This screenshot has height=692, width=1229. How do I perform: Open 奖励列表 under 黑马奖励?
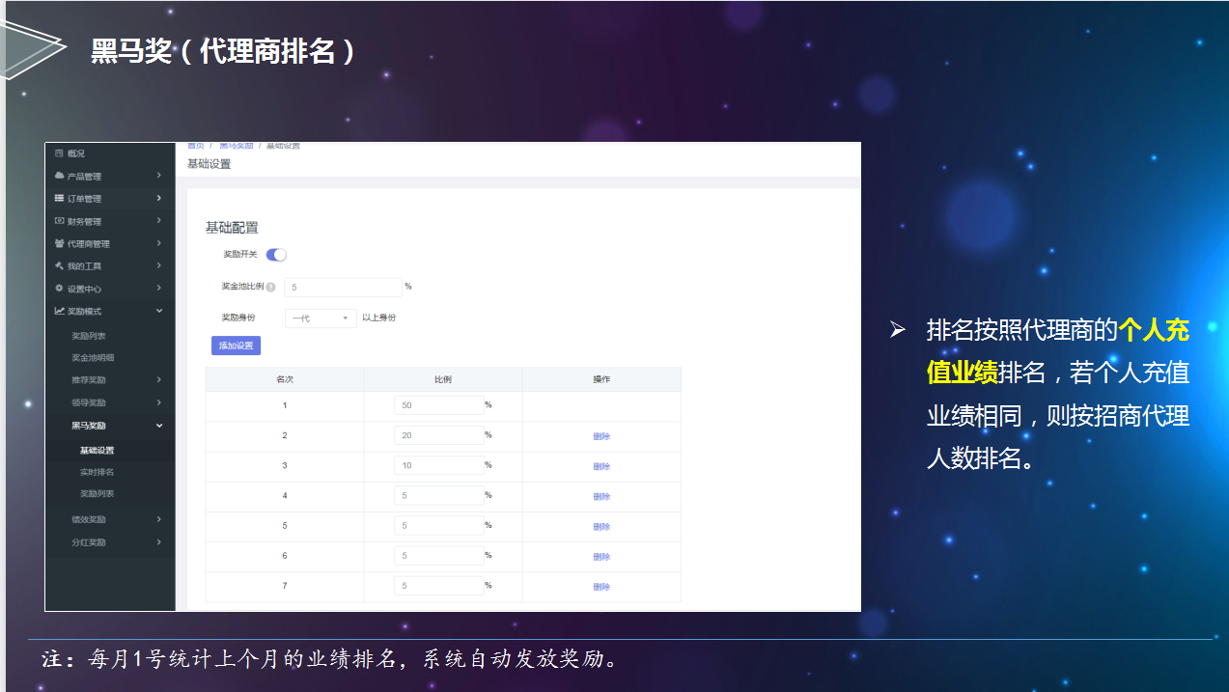[97, 494]
